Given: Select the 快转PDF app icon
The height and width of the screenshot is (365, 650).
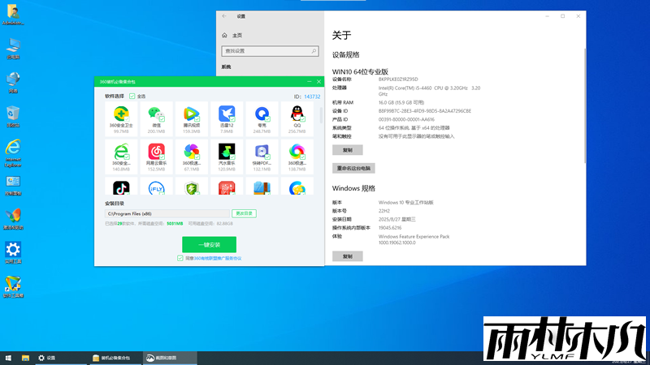Looking at the screenshot, I should coord(262,152).
